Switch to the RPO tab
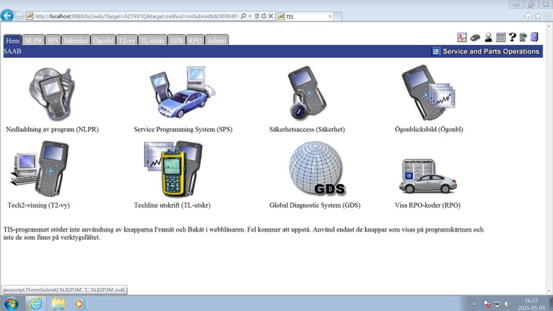 (195, 41)
